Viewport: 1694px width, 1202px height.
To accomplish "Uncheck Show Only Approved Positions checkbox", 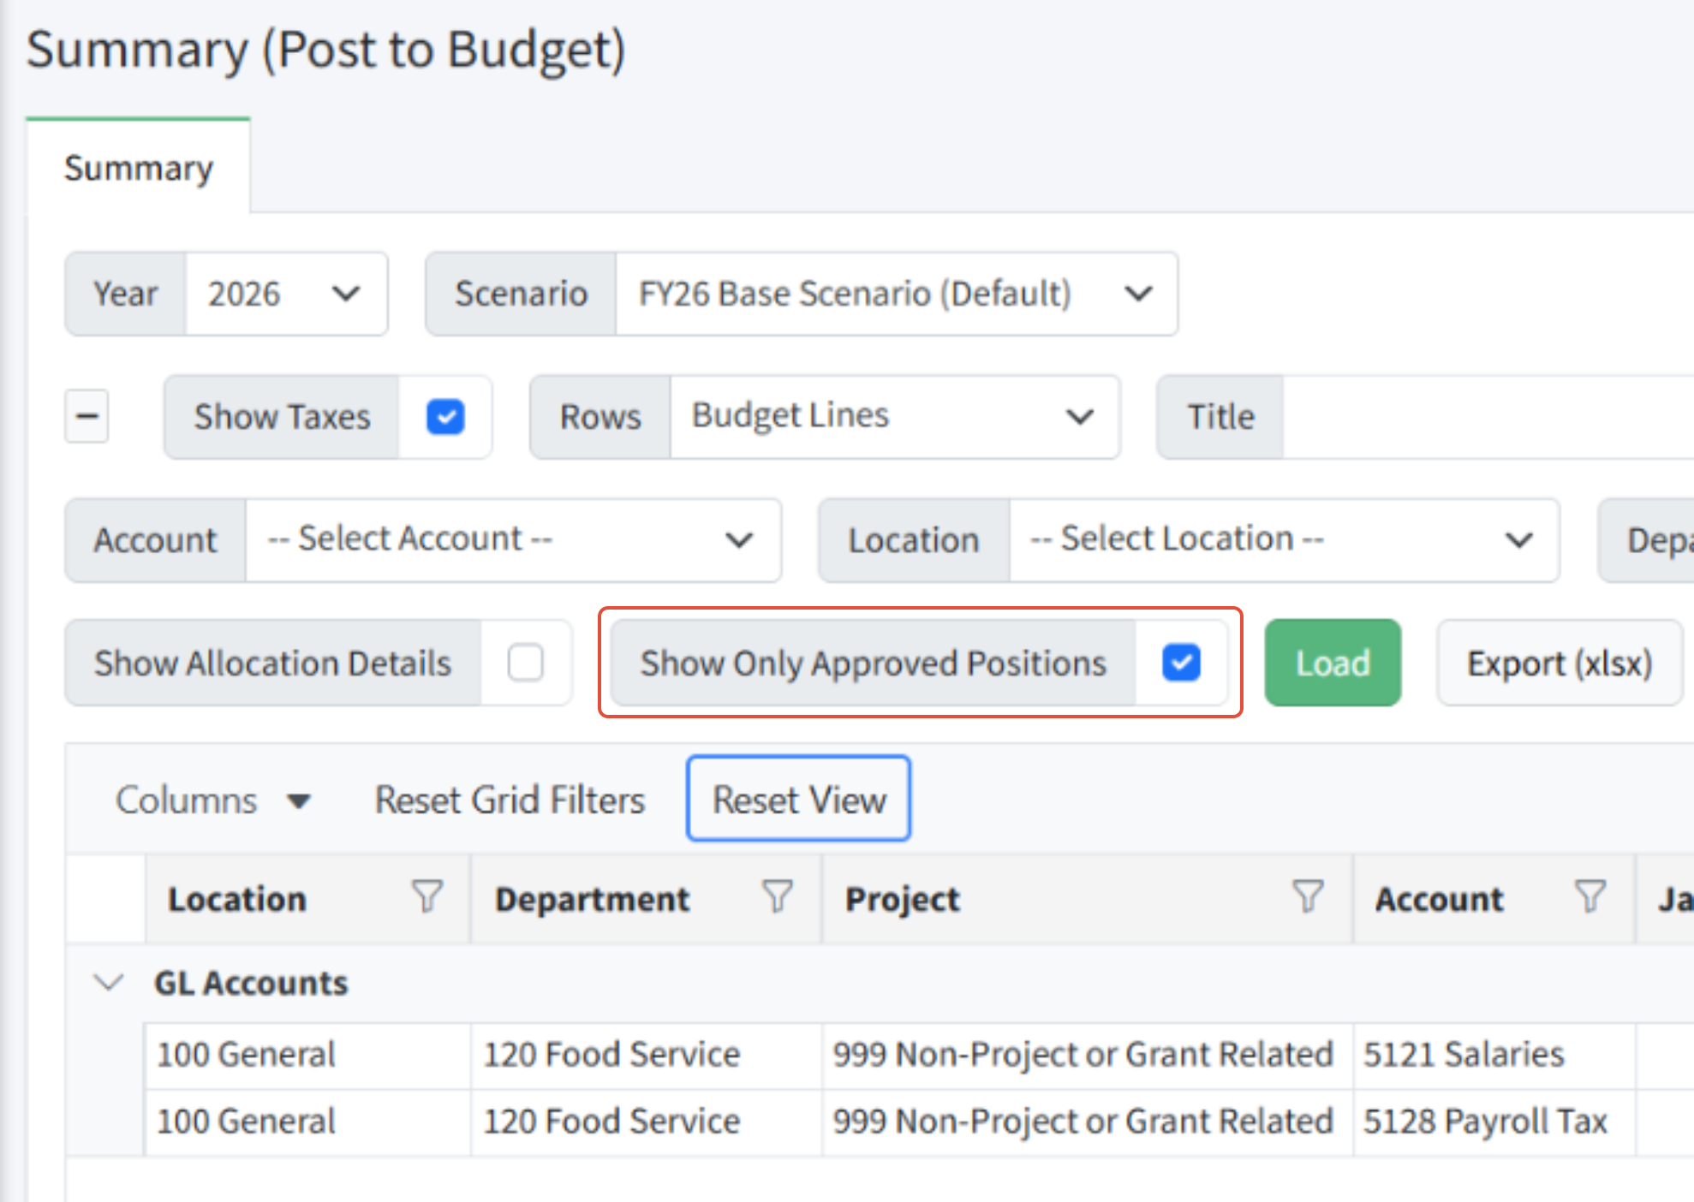I will coord(1181,662).
